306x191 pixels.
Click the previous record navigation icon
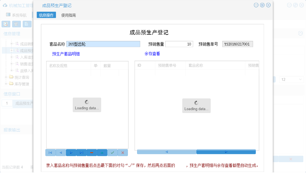tap(61, 153)
